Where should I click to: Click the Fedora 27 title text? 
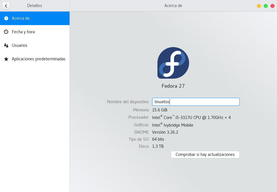(x=173, y=86)
